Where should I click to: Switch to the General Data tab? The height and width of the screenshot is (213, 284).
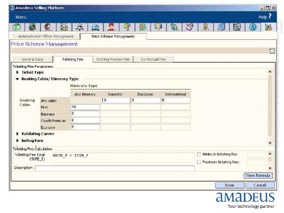tap(32, 59)
